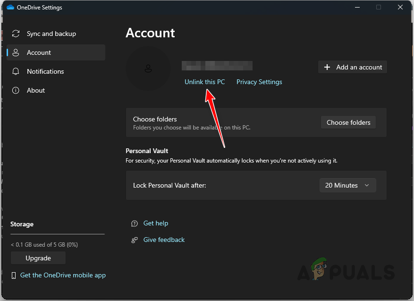414x301 pixels.
Task: Click the About info icon
Action: 15,90
